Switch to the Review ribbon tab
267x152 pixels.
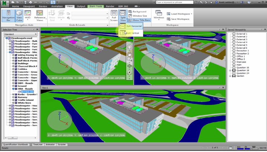point(43,6)
